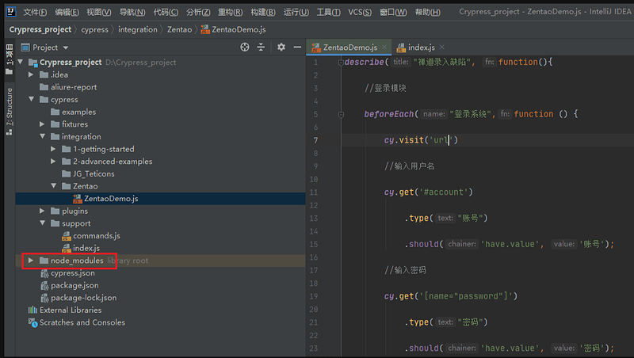Click the IntelliJ IDEA logo icon
This screenshot has width=634, height=358.
(x=11, y=11)
